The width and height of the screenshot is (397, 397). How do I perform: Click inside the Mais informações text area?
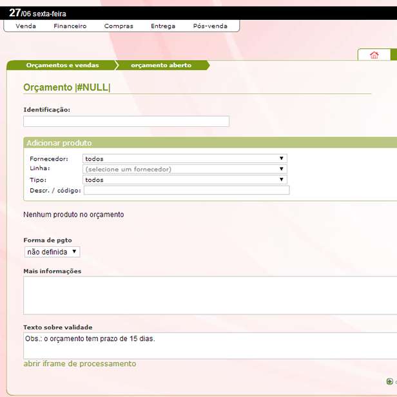(x=210, y=295)
